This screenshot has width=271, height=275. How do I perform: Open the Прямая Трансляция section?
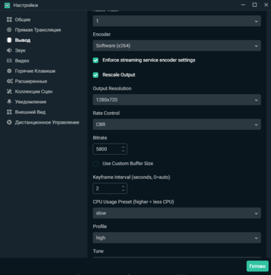tap(38, 30)
